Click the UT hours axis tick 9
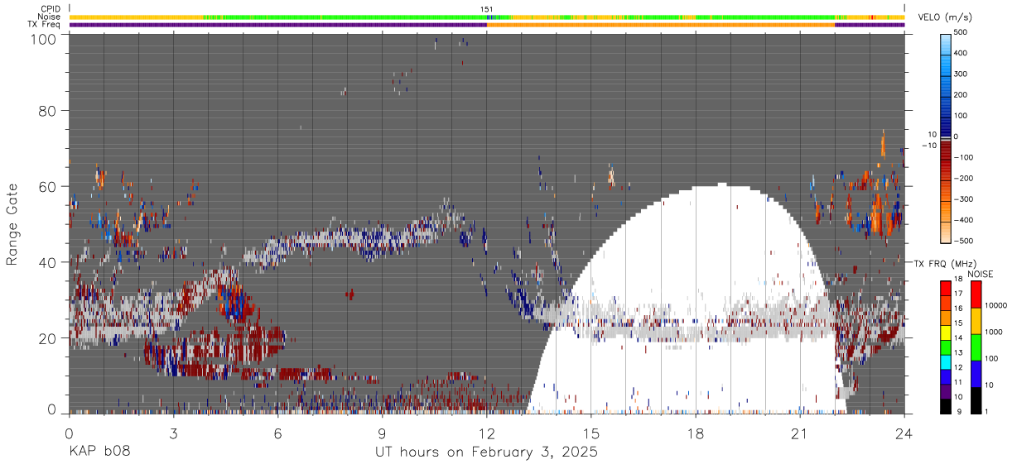Screen dimensions: 1017x469 pyautogui.click(x=383, y=433)
